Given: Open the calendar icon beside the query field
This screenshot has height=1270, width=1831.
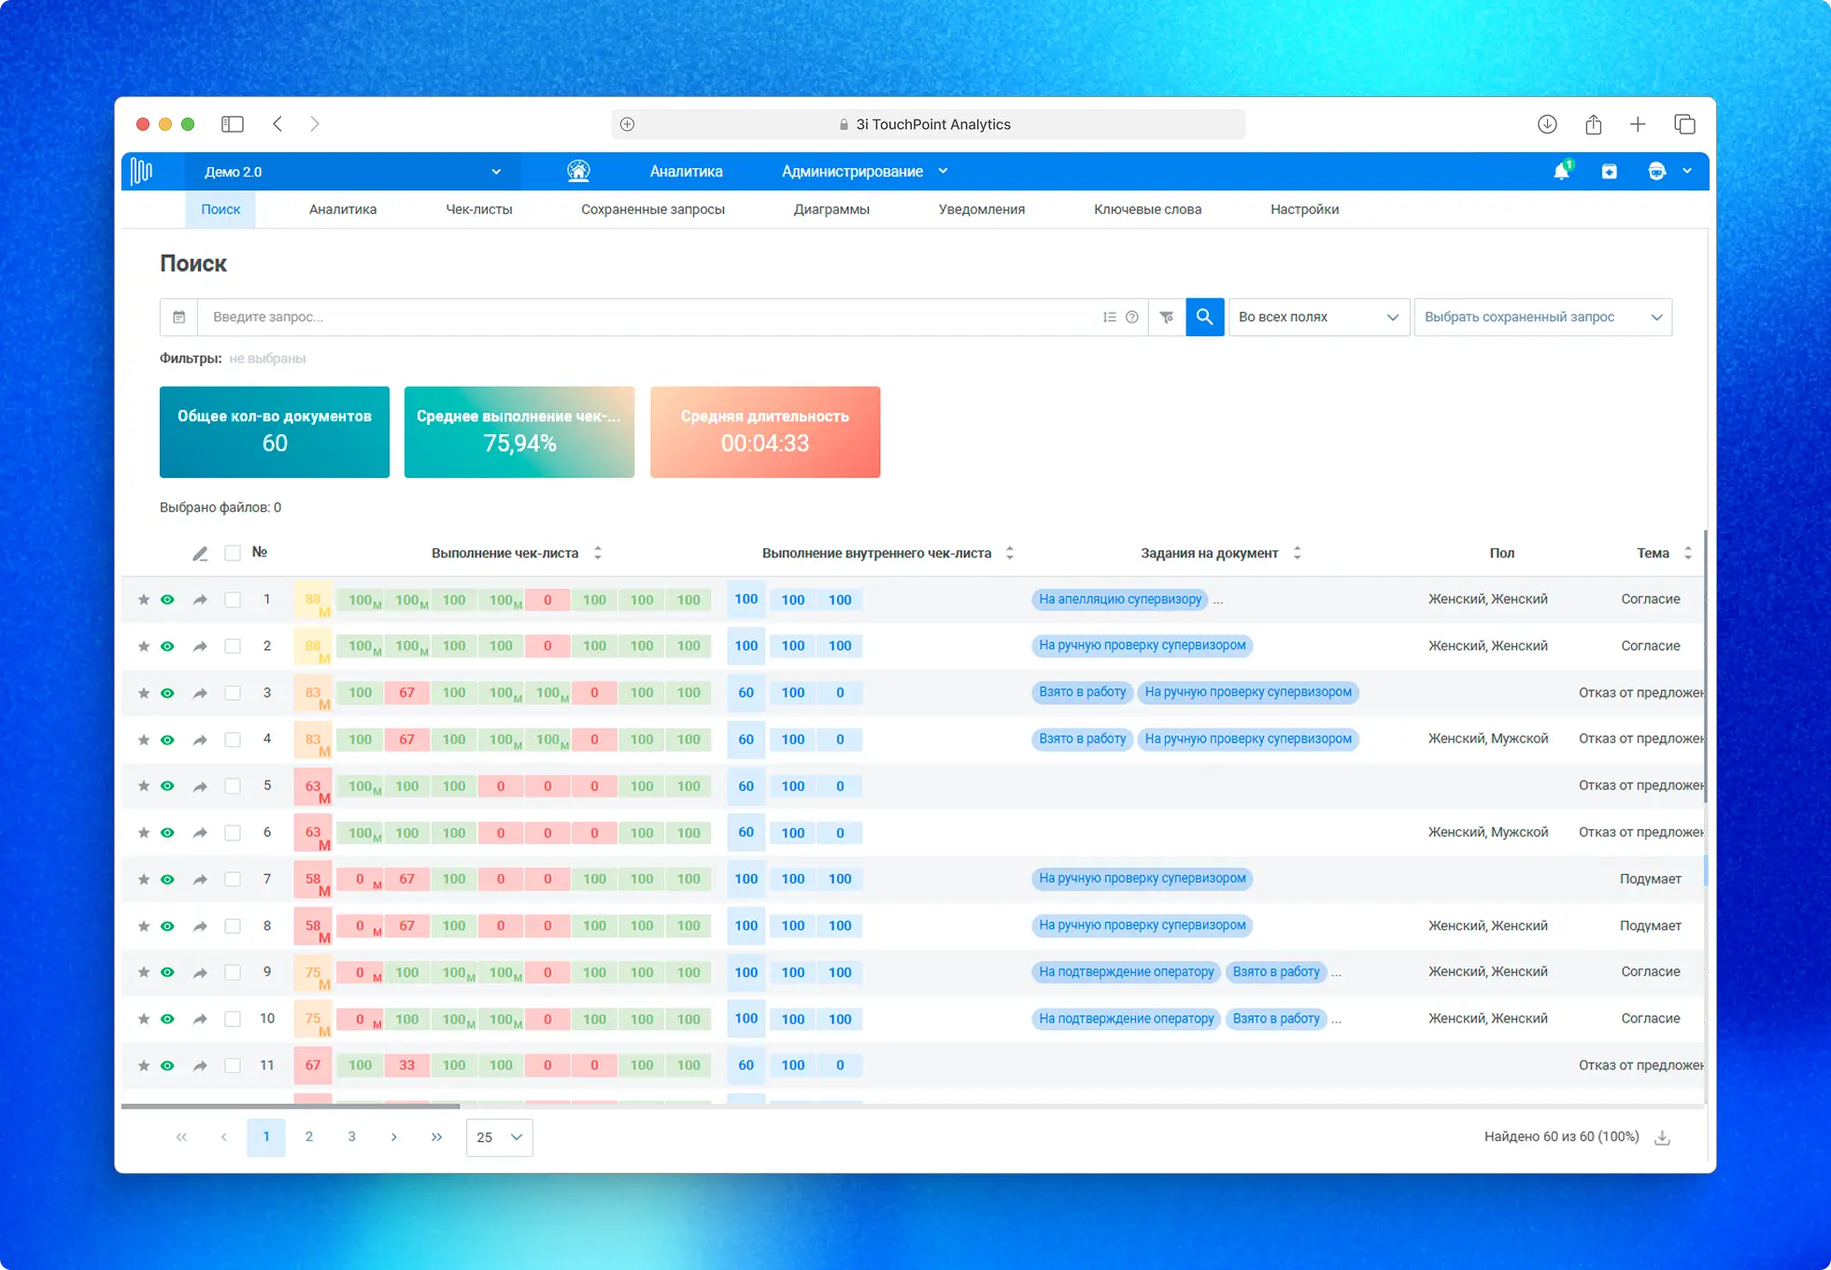Looking at the screenshot, I should [x=178, y=317].
